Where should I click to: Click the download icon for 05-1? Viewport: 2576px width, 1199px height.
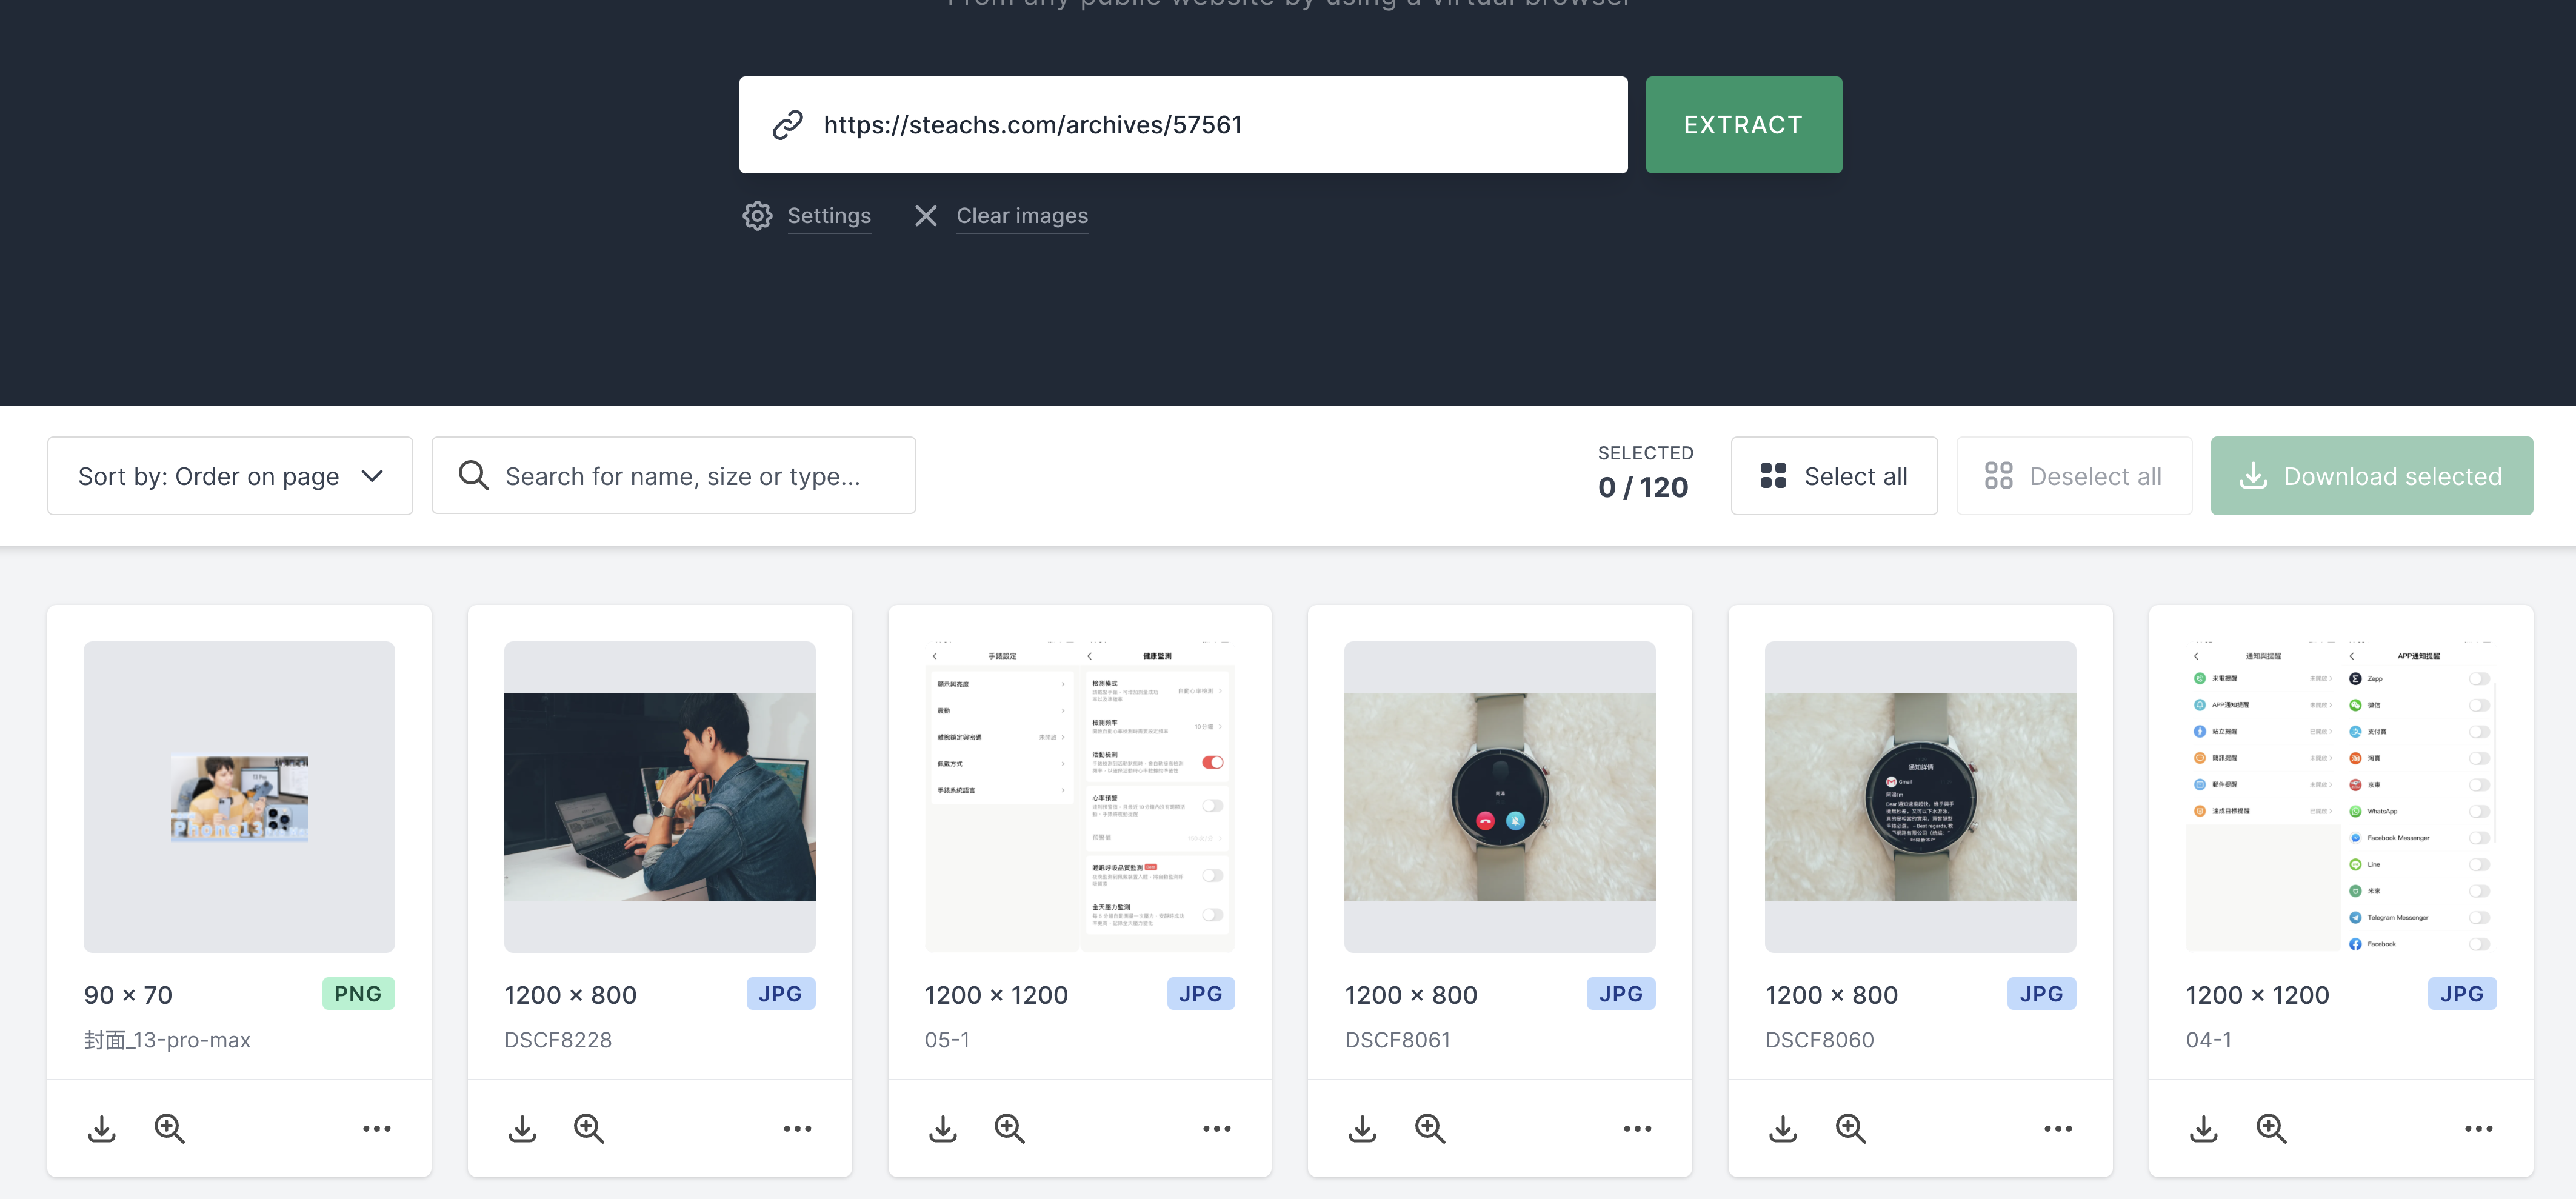[942, 1128]
